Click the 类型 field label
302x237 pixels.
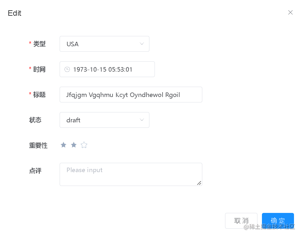coord(39,44)
